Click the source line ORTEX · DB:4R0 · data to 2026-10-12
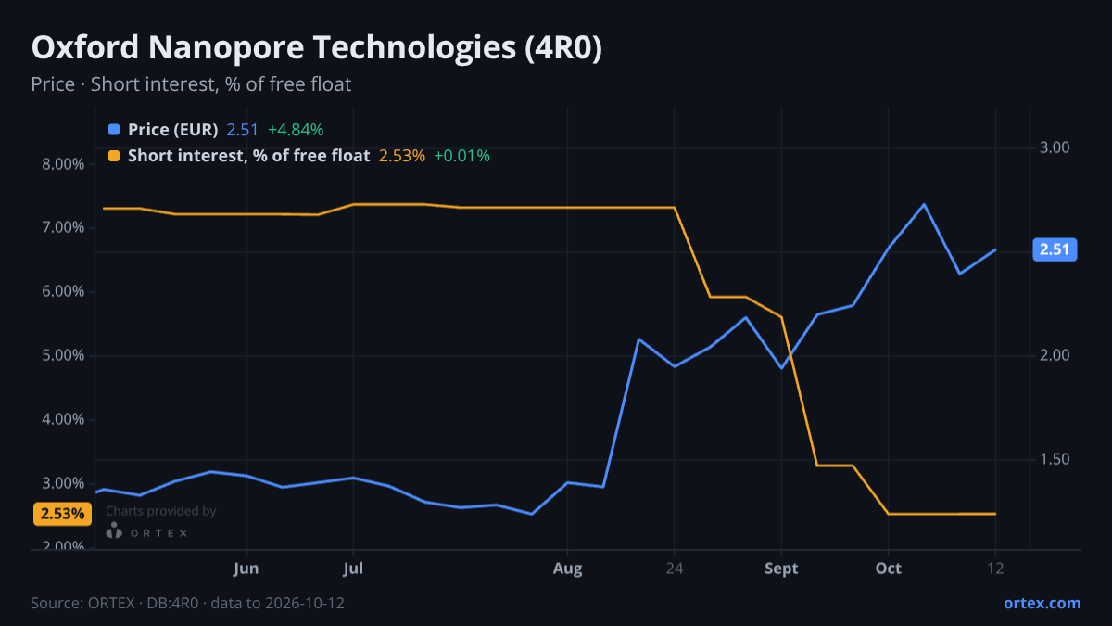 point(188,603)
